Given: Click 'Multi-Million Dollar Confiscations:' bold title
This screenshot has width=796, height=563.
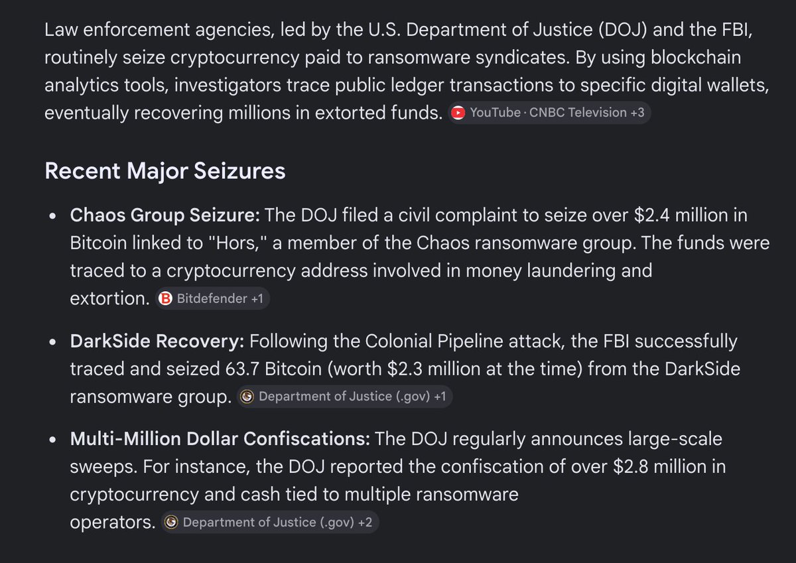Looking at the screenshot, I should [x=220, y=439].
